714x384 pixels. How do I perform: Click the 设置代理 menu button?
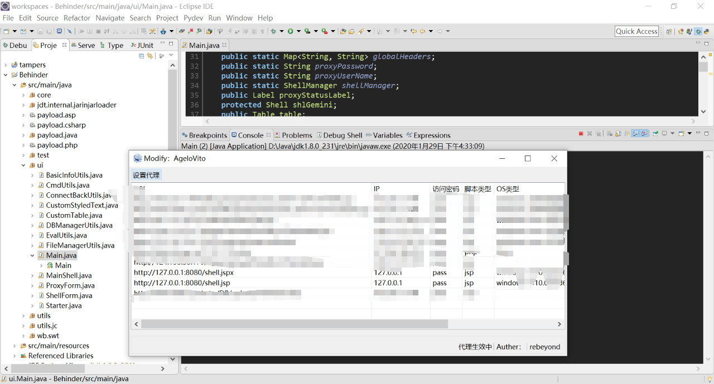146,175
